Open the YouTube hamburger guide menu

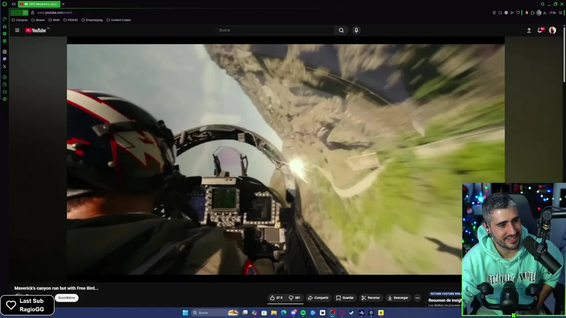(x=17, y=30)
